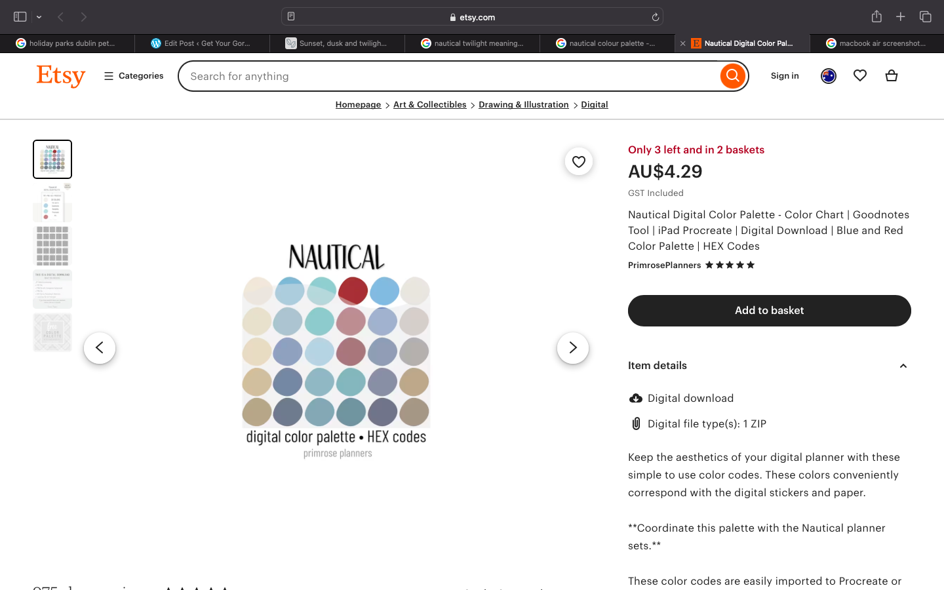This screenshot has width=944, height=590.
Task: Click the red color swatch in palette
Action: click(353, 290)
